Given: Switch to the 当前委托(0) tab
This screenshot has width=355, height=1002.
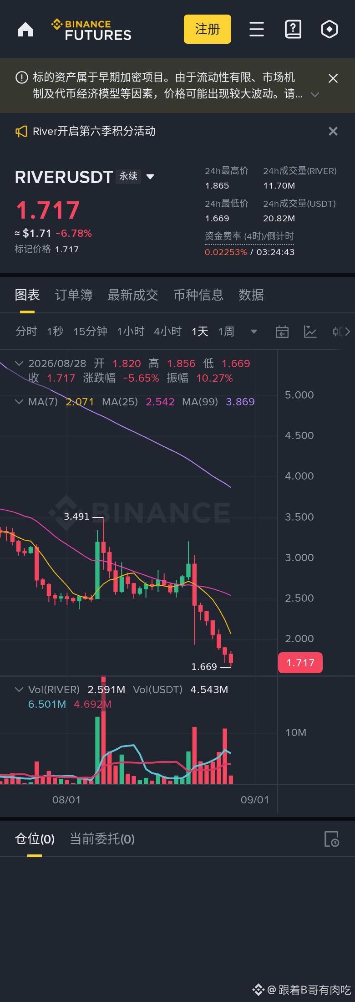Looking at the screenshot, I should pos(102,839).
